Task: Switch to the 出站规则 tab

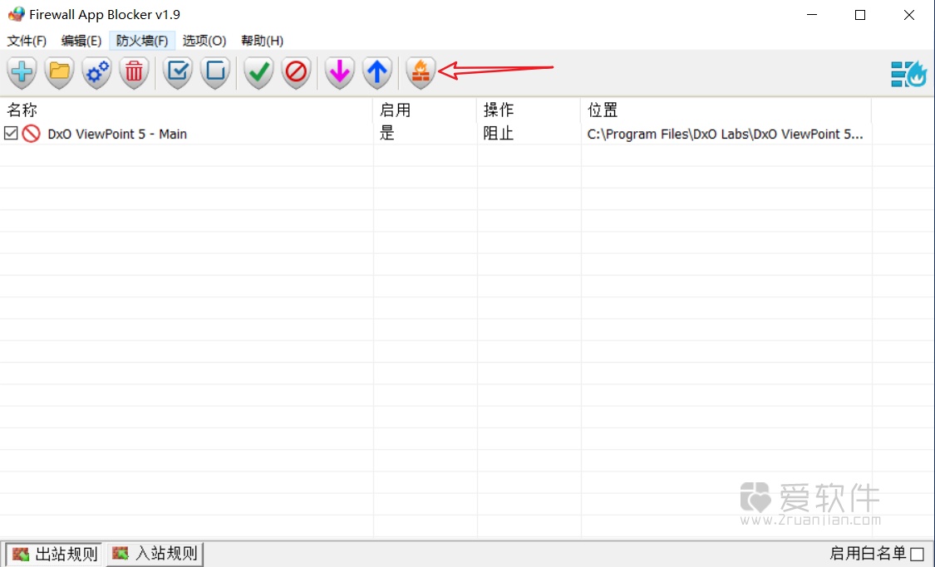Action: click(x=53, y=554)
